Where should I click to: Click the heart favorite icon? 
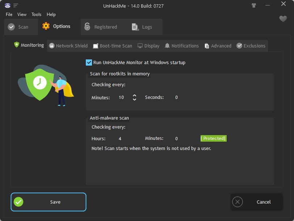(x=283, y=19)
